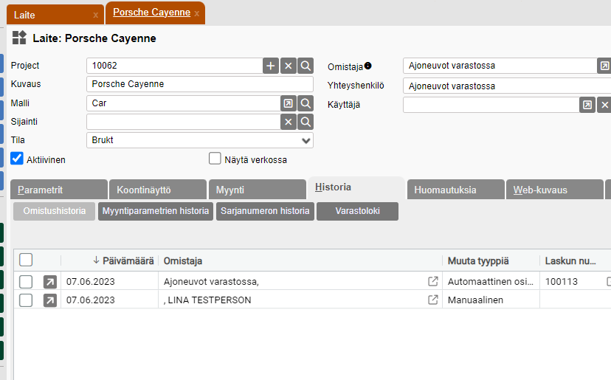Open Project search with the magnifier icon
The width and height of the screenshot is (611, 380).
(305, 66)
